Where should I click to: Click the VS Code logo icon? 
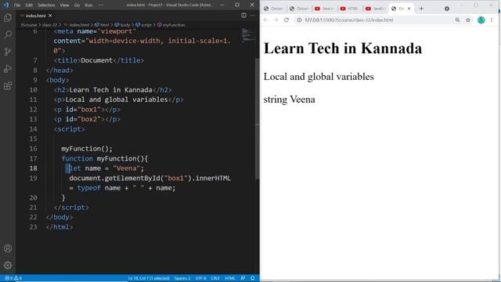tap(5, 5)
